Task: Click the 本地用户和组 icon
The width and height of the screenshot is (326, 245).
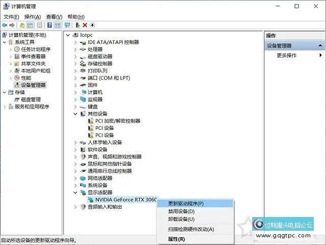Action: (x=17, y=71)
